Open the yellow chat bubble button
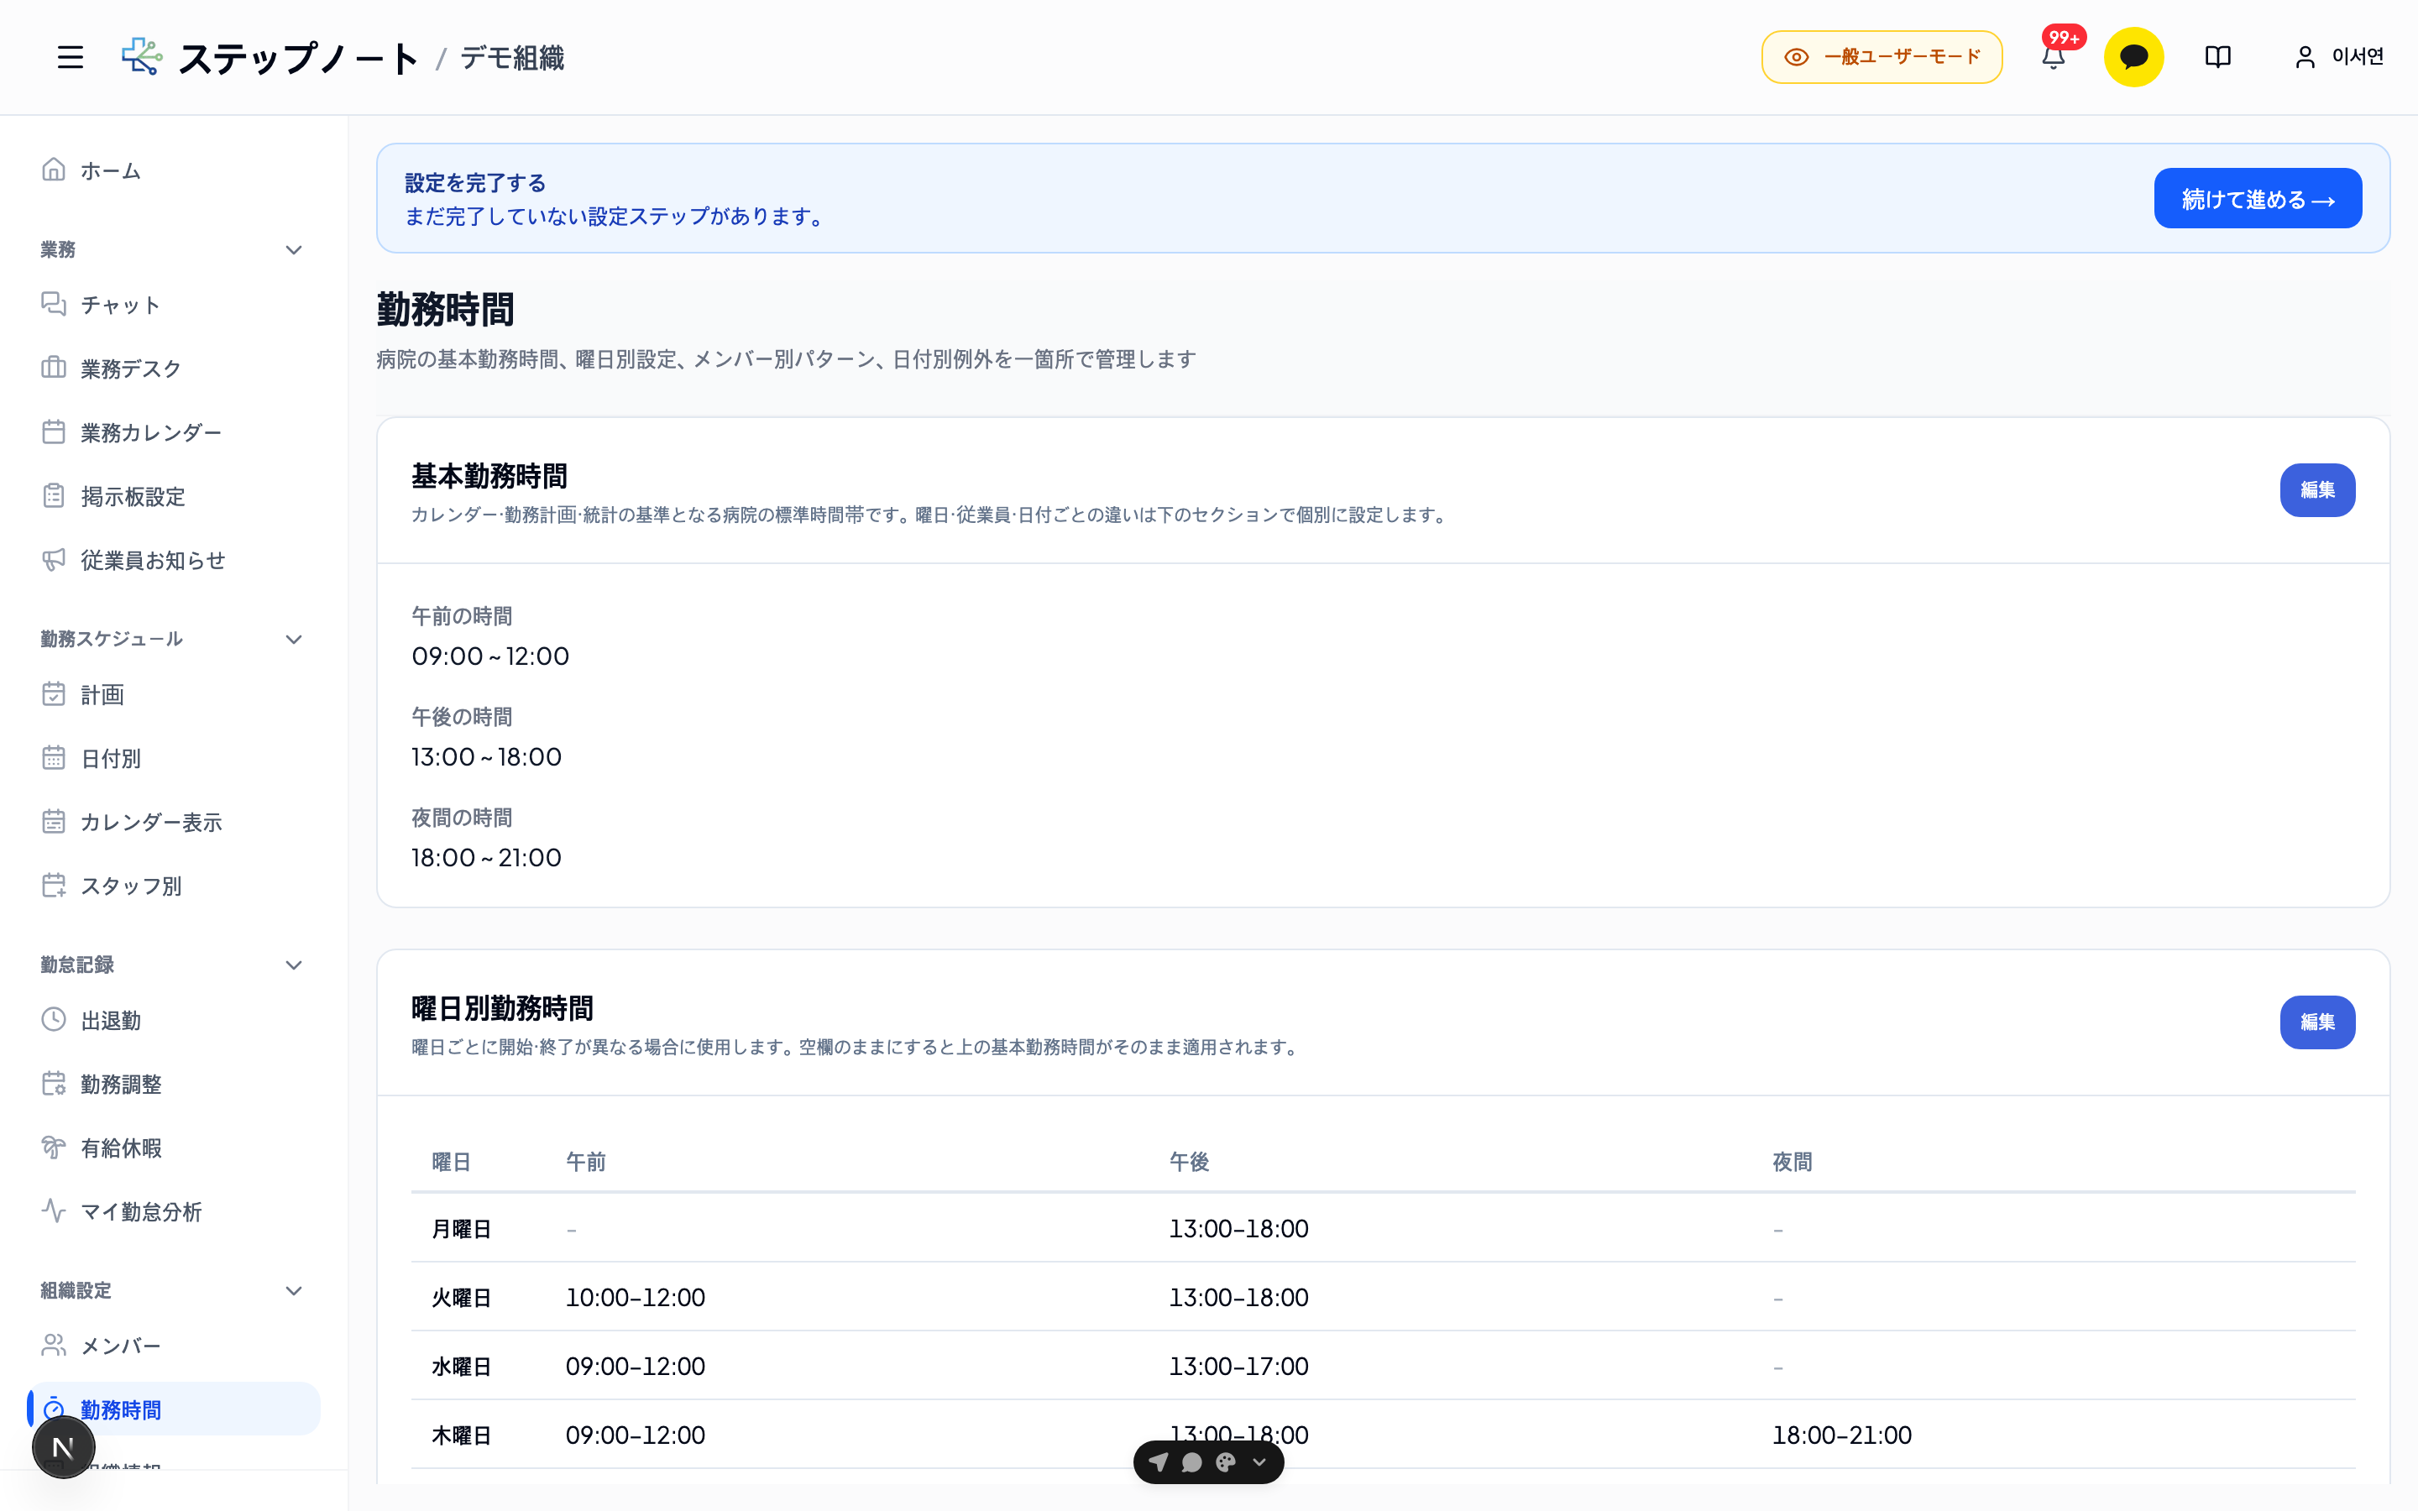The image size is (2418, 1511). click(x=2133, y=57)
